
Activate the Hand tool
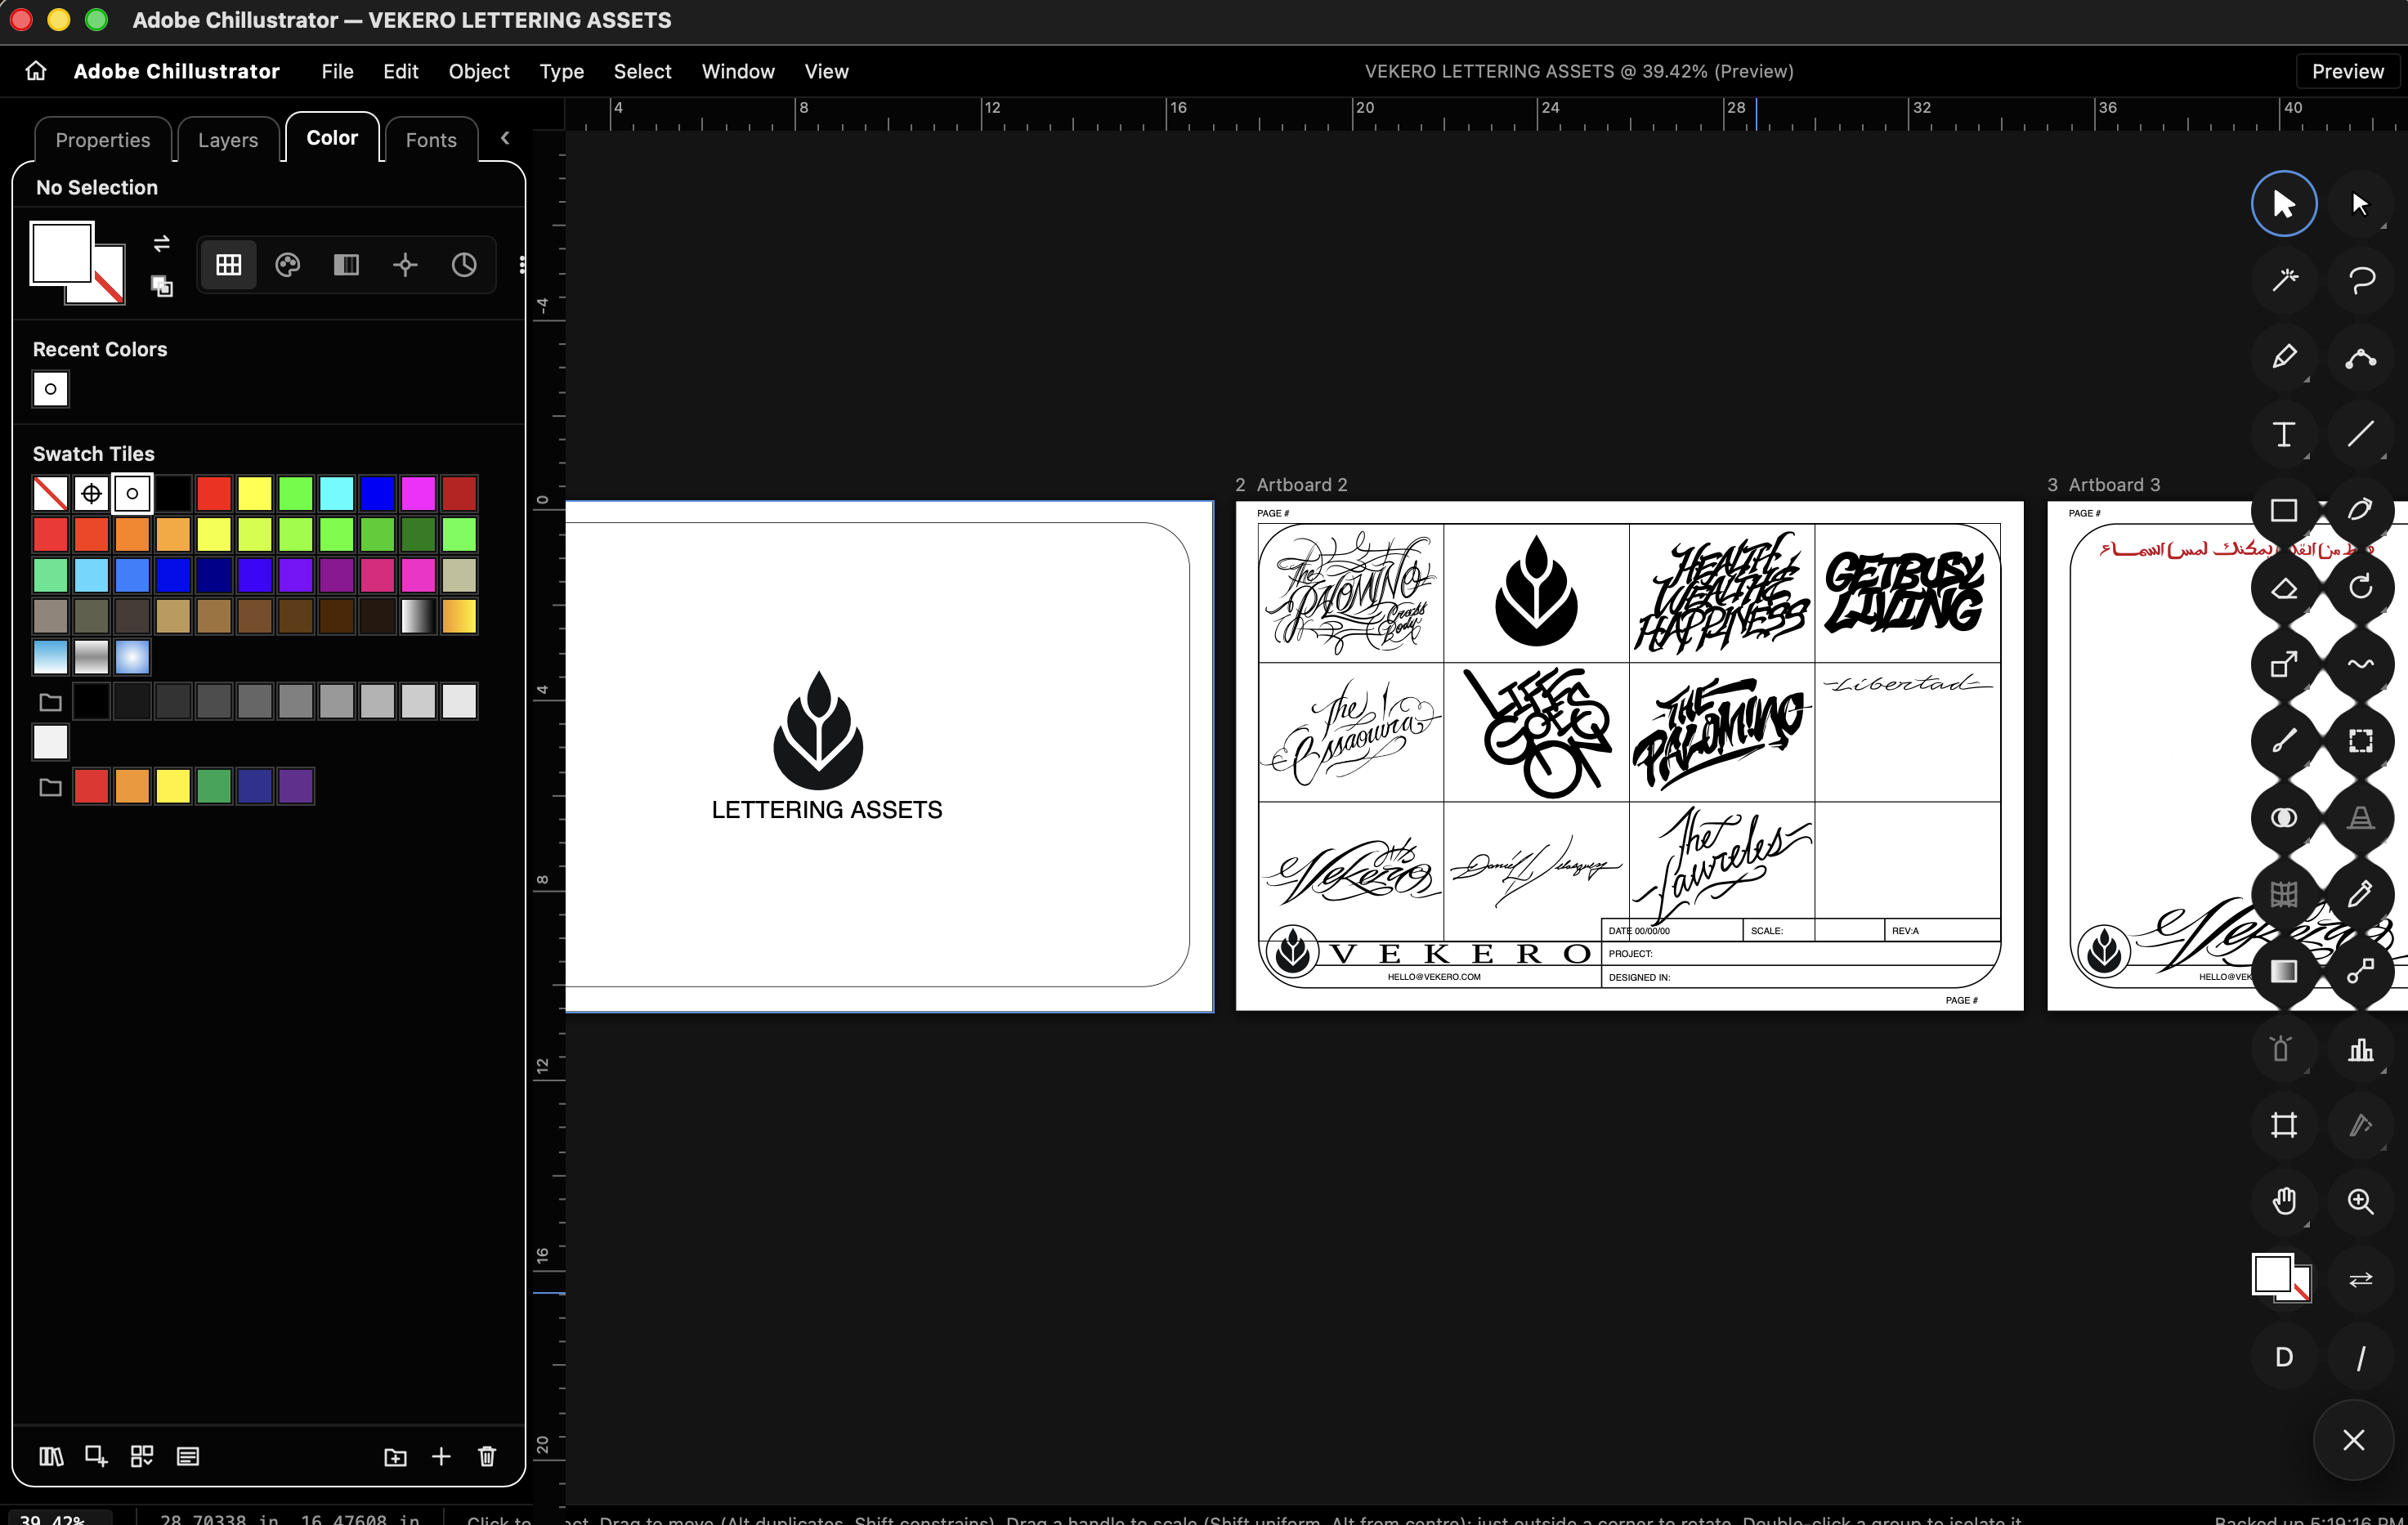point(2284,1201)
